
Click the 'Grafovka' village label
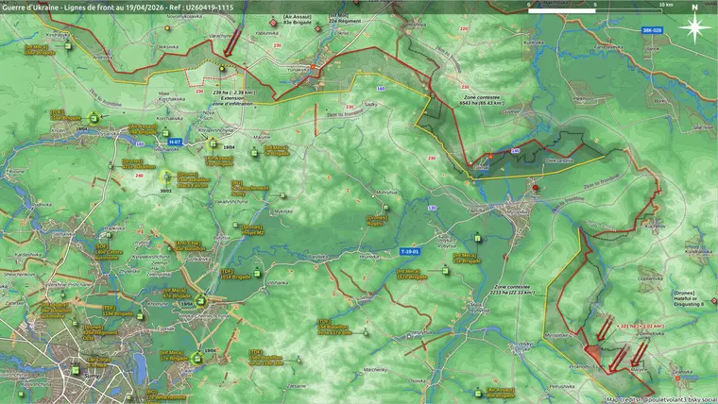[x=683, y=372]
